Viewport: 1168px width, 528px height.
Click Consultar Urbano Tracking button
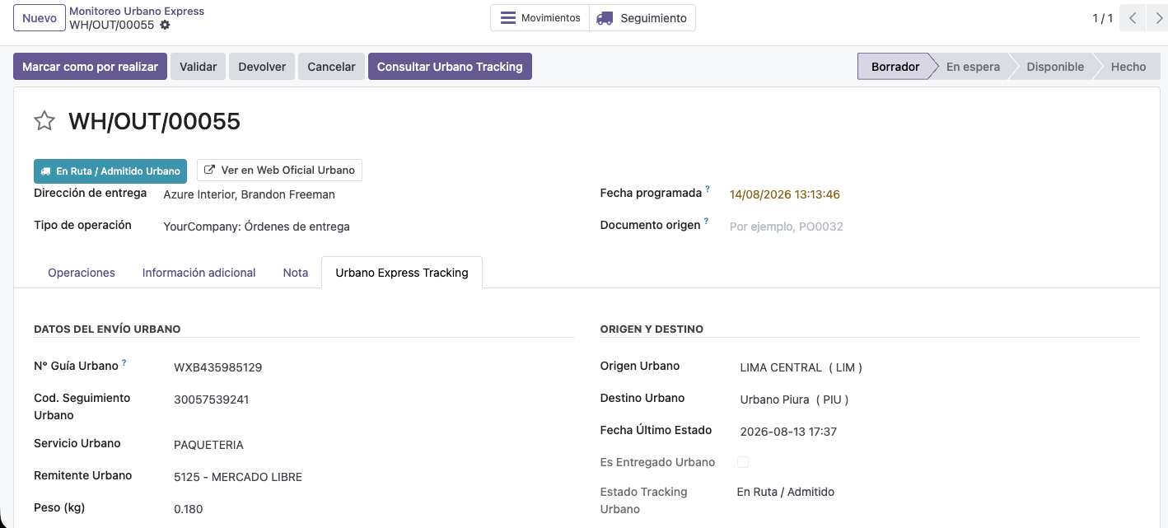pyautogui.click(x=450, y=67)
